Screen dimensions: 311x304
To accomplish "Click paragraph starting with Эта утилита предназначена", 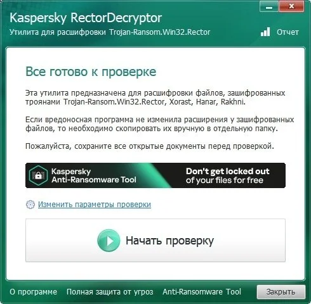I will (155, 98).
